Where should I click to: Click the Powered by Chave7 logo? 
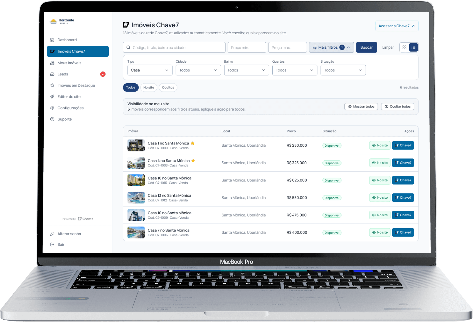pos(85,219)
